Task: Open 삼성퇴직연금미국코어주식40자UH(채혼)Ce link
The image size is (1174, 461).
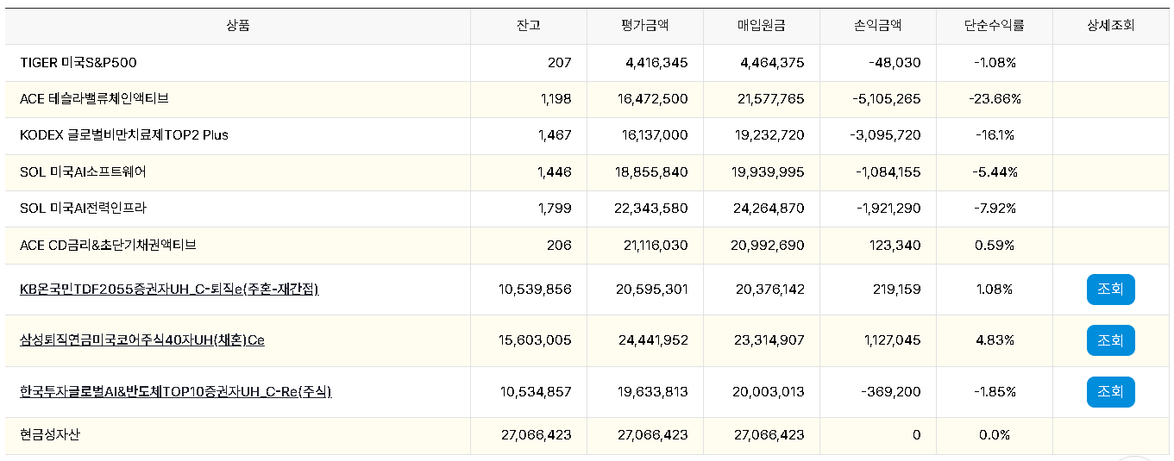Action: pyautogui.click(x=142, y=340)
